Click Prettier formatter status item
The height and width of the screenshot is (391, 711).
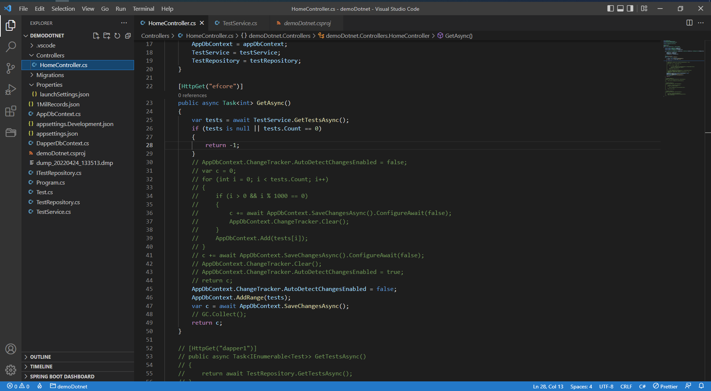click(665, 386)
